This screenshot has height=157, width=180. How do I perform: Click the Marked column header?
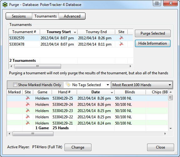[14, 92]
